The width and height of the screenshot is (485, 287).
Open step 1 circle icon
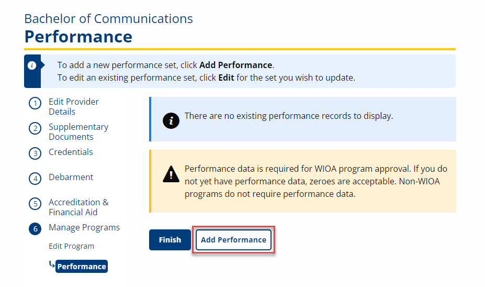coord(35,103)
